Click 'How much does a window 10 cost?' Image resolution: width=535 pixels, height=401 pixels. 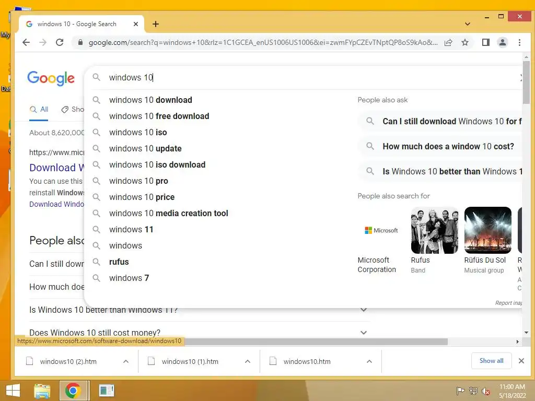coord(440,146)
